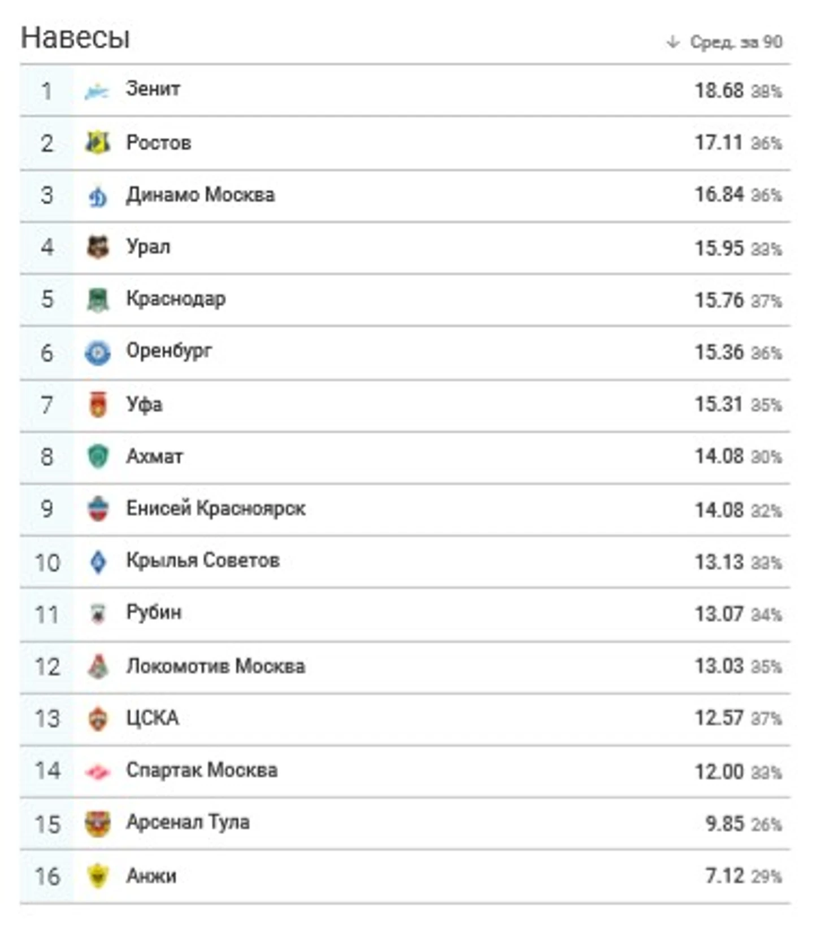Image resolution: width=825 pixels, height=926 pixels.
Task: Sort by the 'Сред. за 90' column header
Action: pos(736,42)
